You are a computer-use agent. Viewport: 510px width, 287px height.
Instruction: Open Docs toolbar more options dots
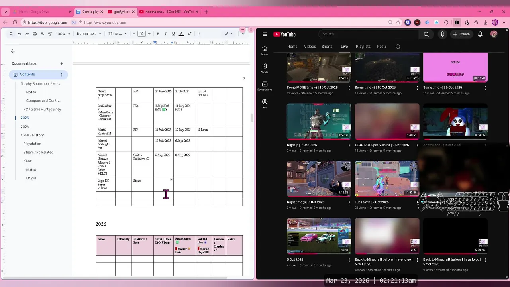[199, 34]
